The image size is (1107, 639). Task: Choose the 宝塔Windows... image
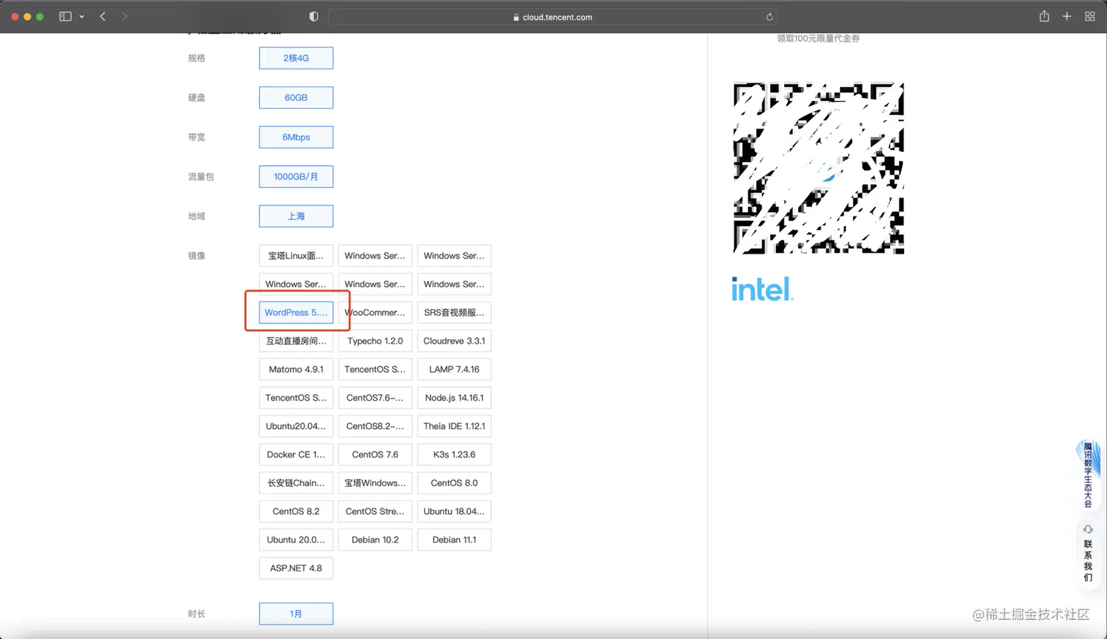(x=375, y=483)
